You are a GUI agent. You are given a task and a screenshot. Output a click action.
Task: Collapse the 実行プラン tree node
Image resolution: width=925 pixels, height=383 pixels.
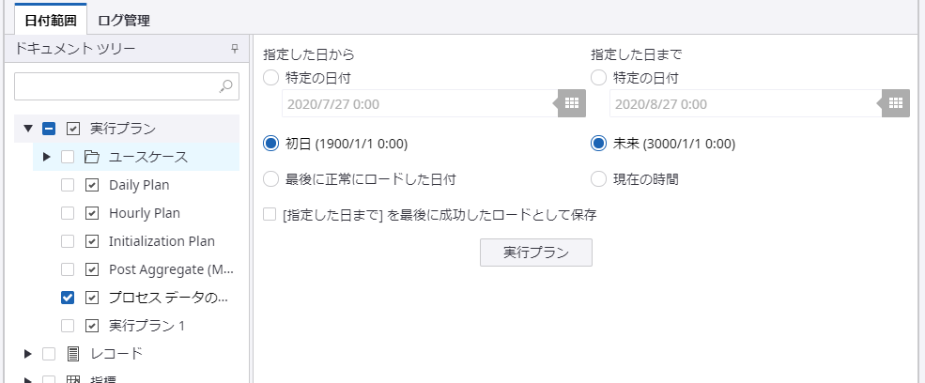pyautogui.click(x=28, y=129)
